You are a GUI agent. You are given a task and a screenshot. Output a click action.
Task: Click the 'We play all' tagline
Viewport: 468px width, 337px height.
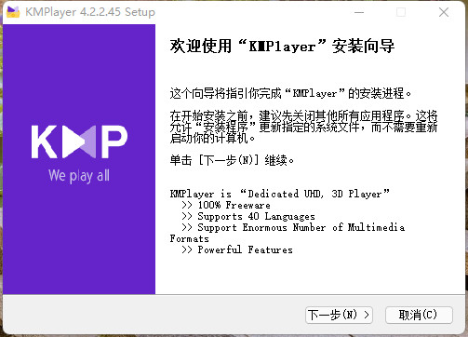point(79,176)
